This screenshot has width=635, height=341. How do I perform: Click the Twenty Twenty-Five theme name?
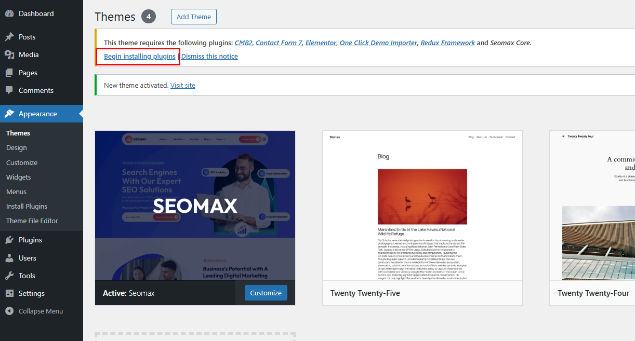pos(365,293)
